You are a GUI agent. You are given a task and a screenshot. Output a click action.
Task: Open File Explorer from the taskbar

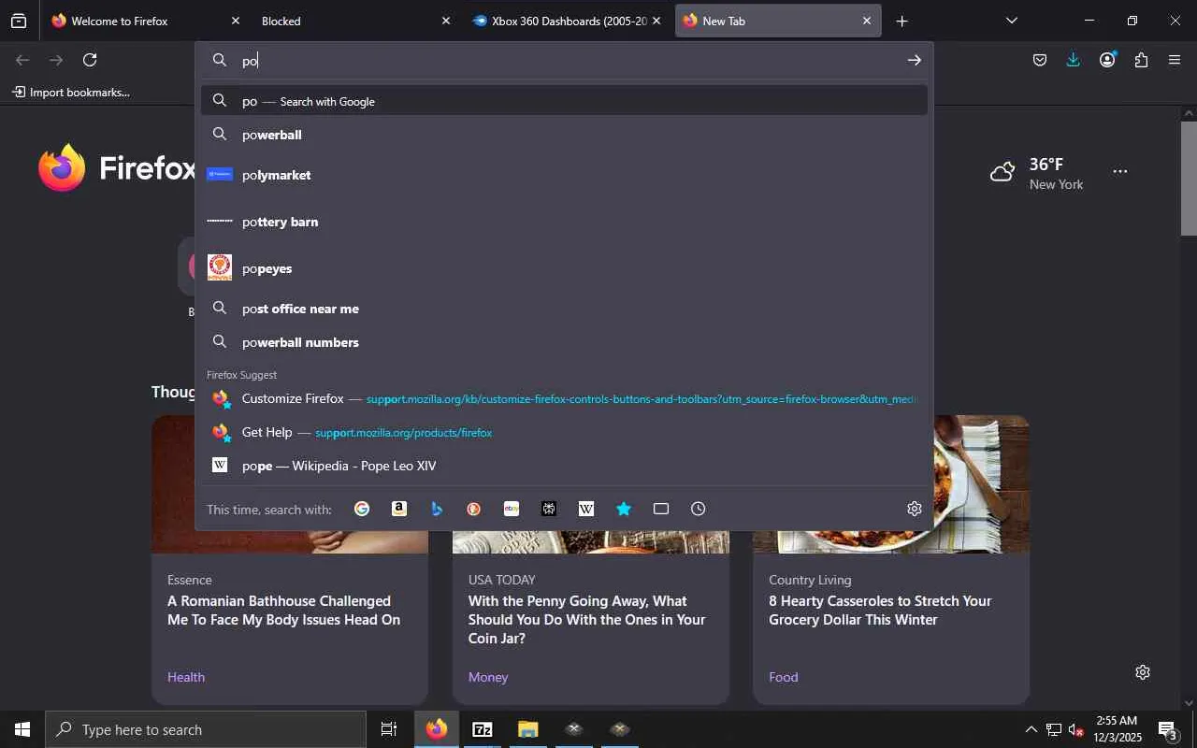(x=528, y=729)
